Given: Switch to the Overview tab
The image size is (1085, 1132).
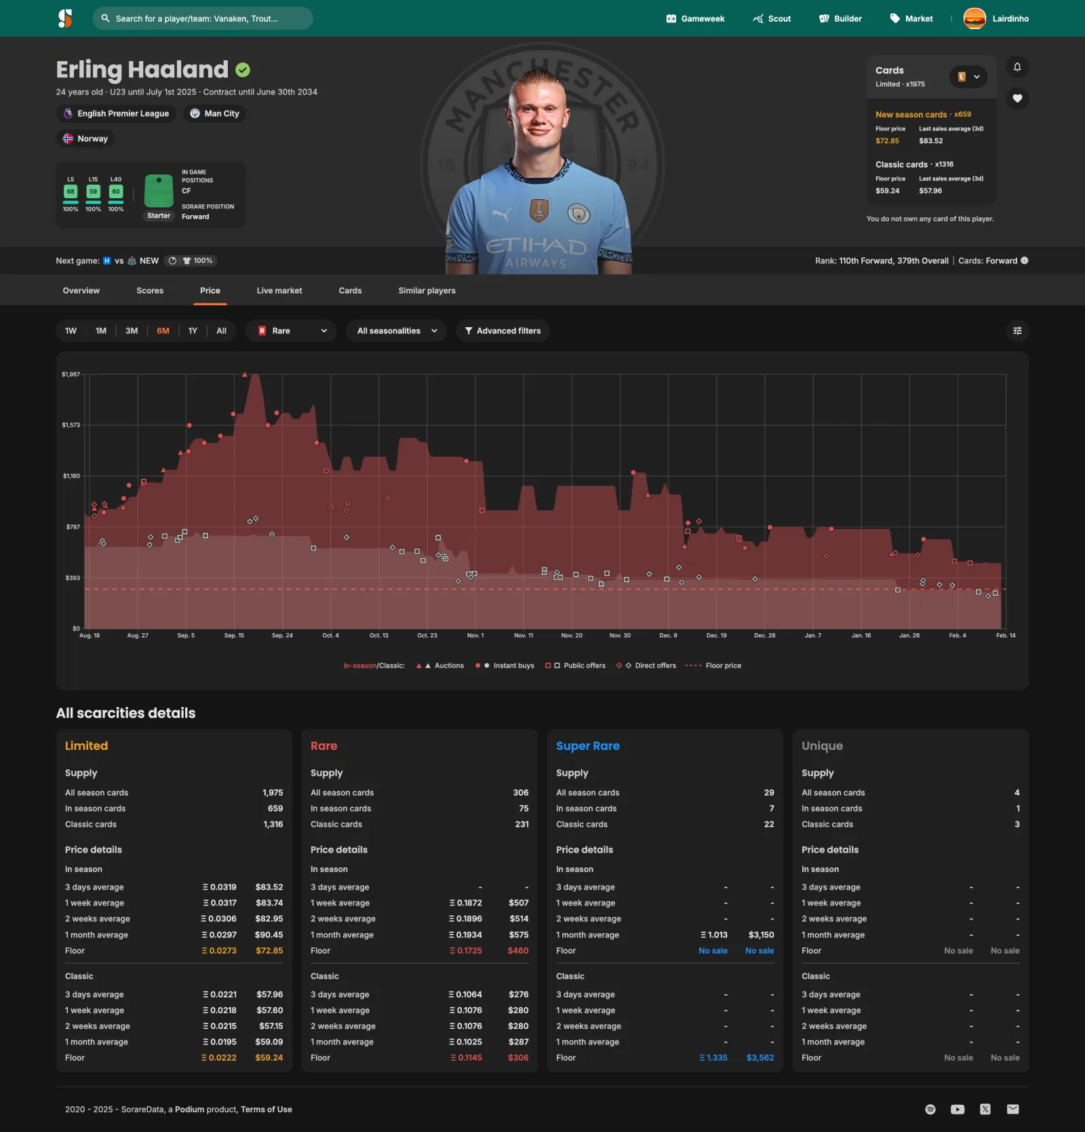Looking at the screenshot, I should (x=81, y=290).
